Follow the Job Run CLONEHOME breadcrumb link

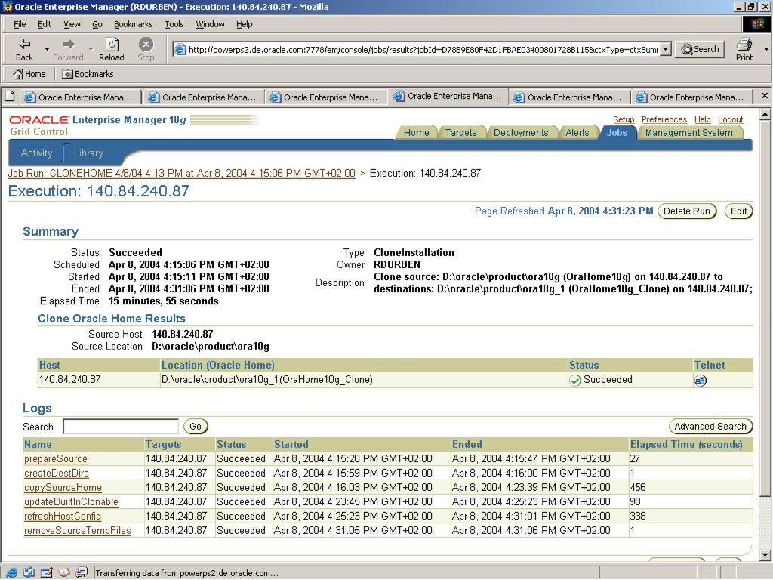coord(181,173)
